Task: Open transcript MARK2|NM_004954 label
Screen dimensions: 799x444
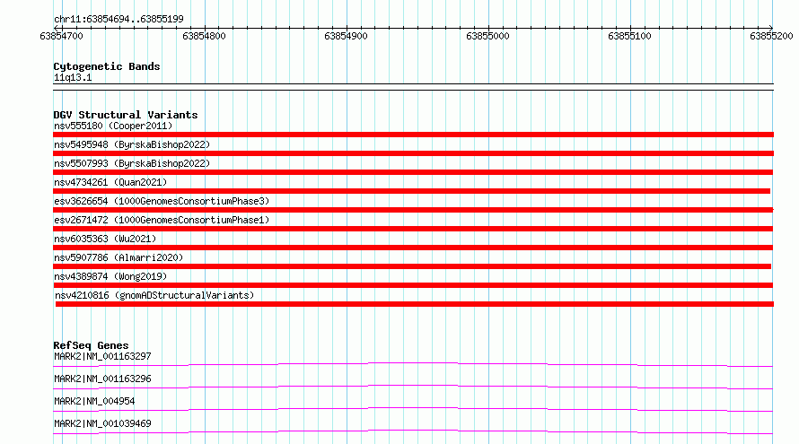Action: pyautogui.click(x=94, y=401)
